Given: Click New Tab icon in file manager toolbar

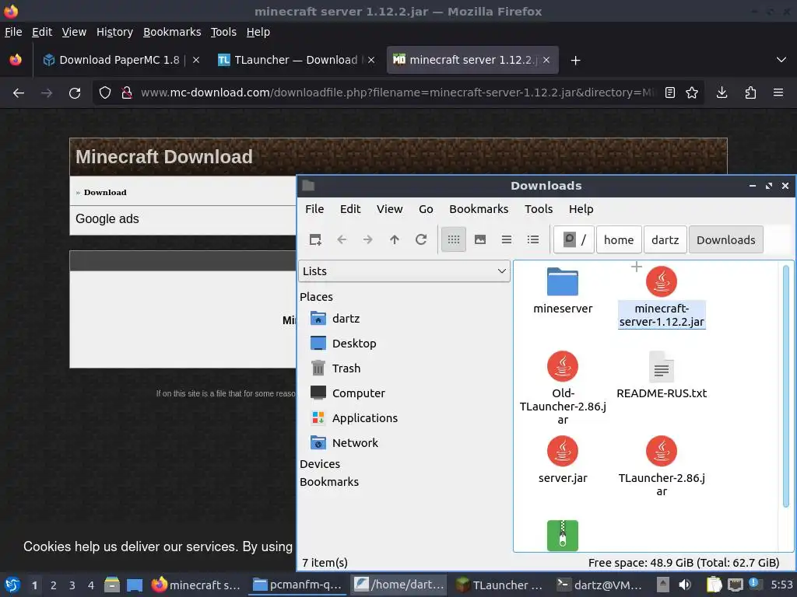Looking at the screenshot, I should coord(315,239).
